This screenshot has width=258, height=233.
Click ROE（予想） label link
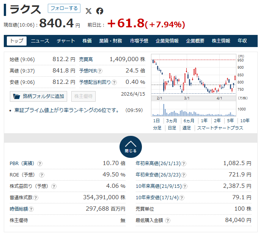coord(22,175)
